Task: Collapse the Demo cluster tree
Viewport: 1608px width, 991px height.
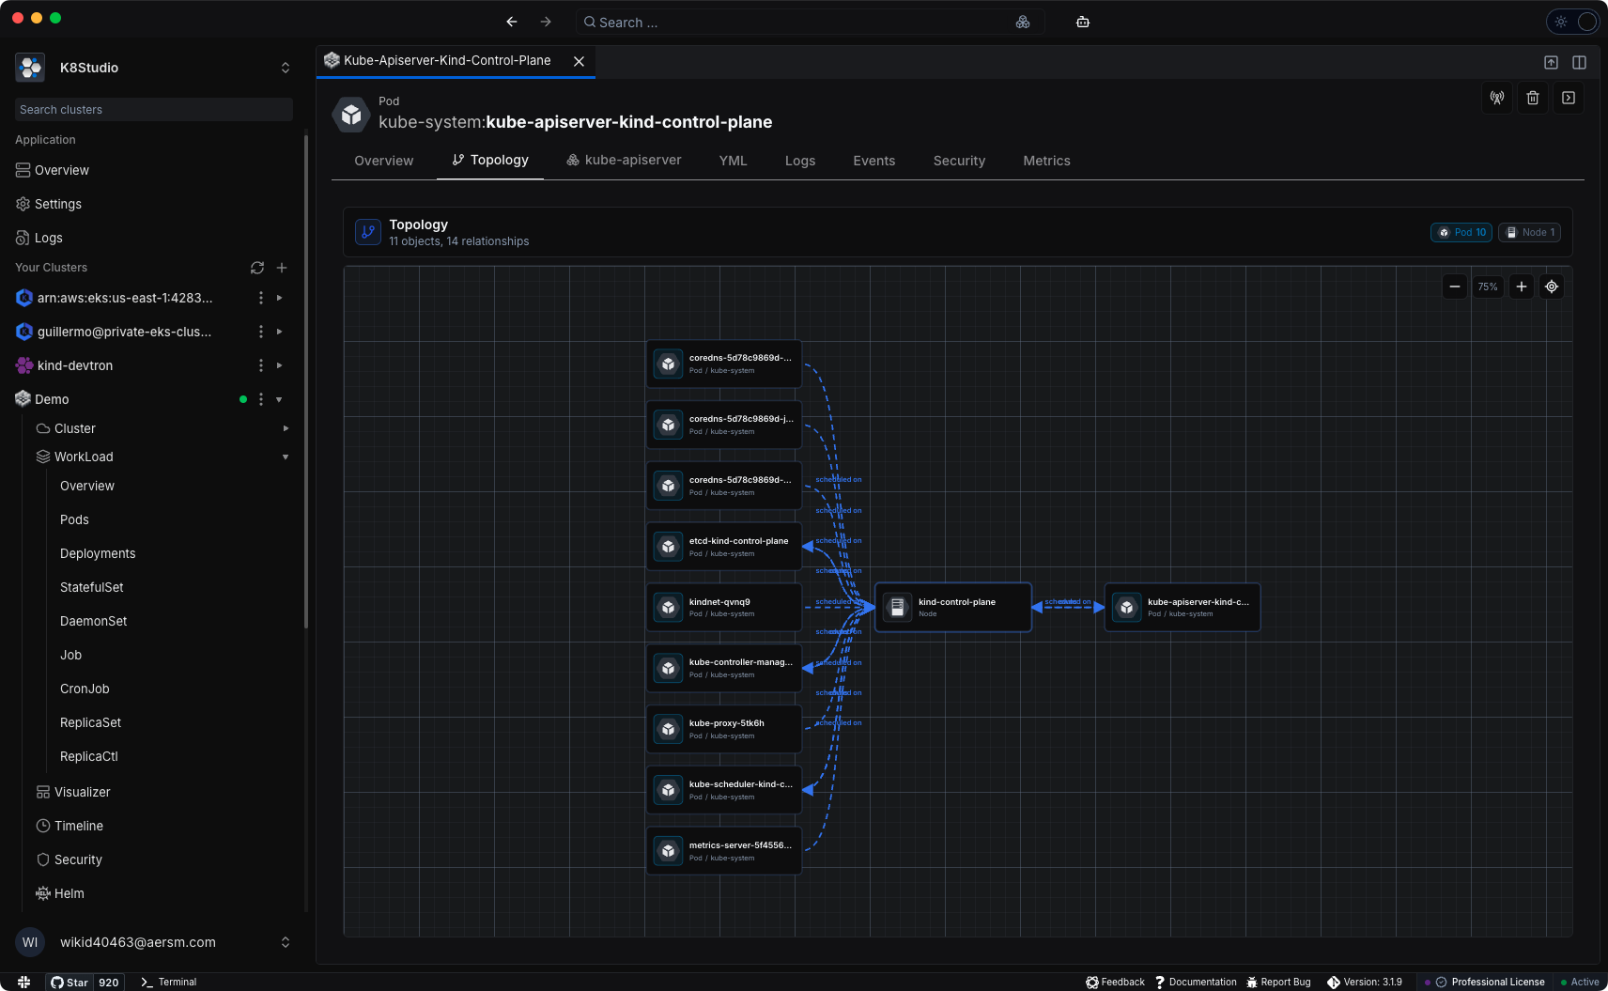Action: point(279,399)
